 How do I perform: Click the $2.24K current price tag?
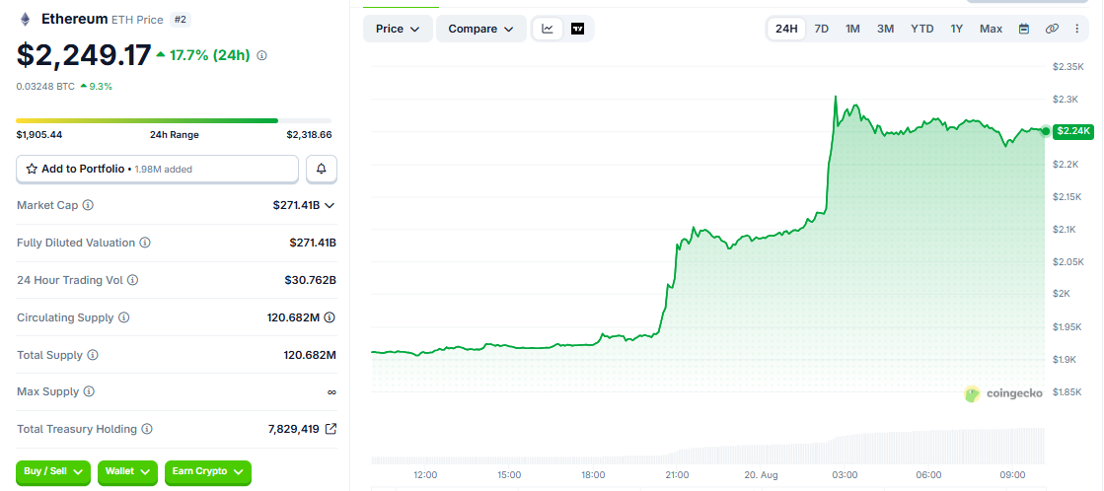[1073, 131]
